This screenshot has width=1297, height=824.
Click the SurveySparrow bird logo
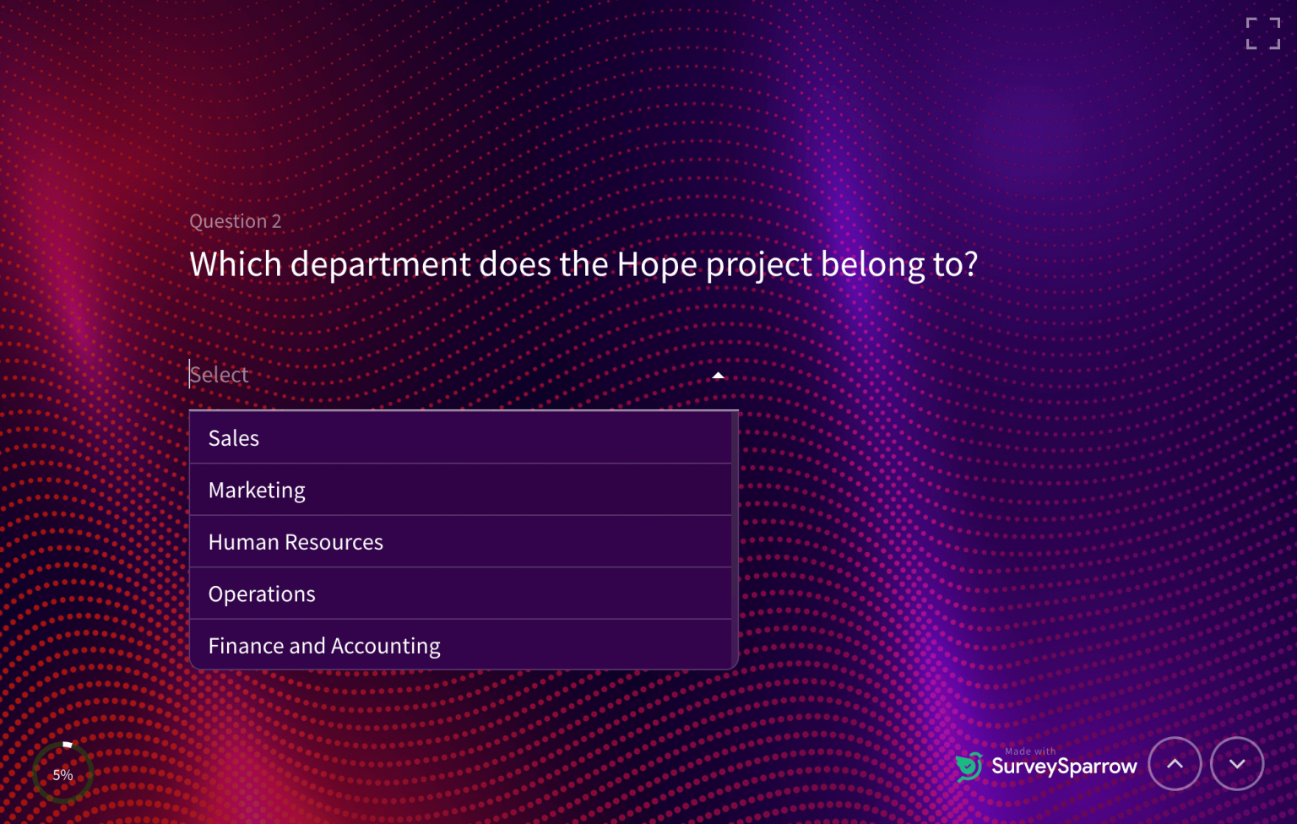coord(969,766)
